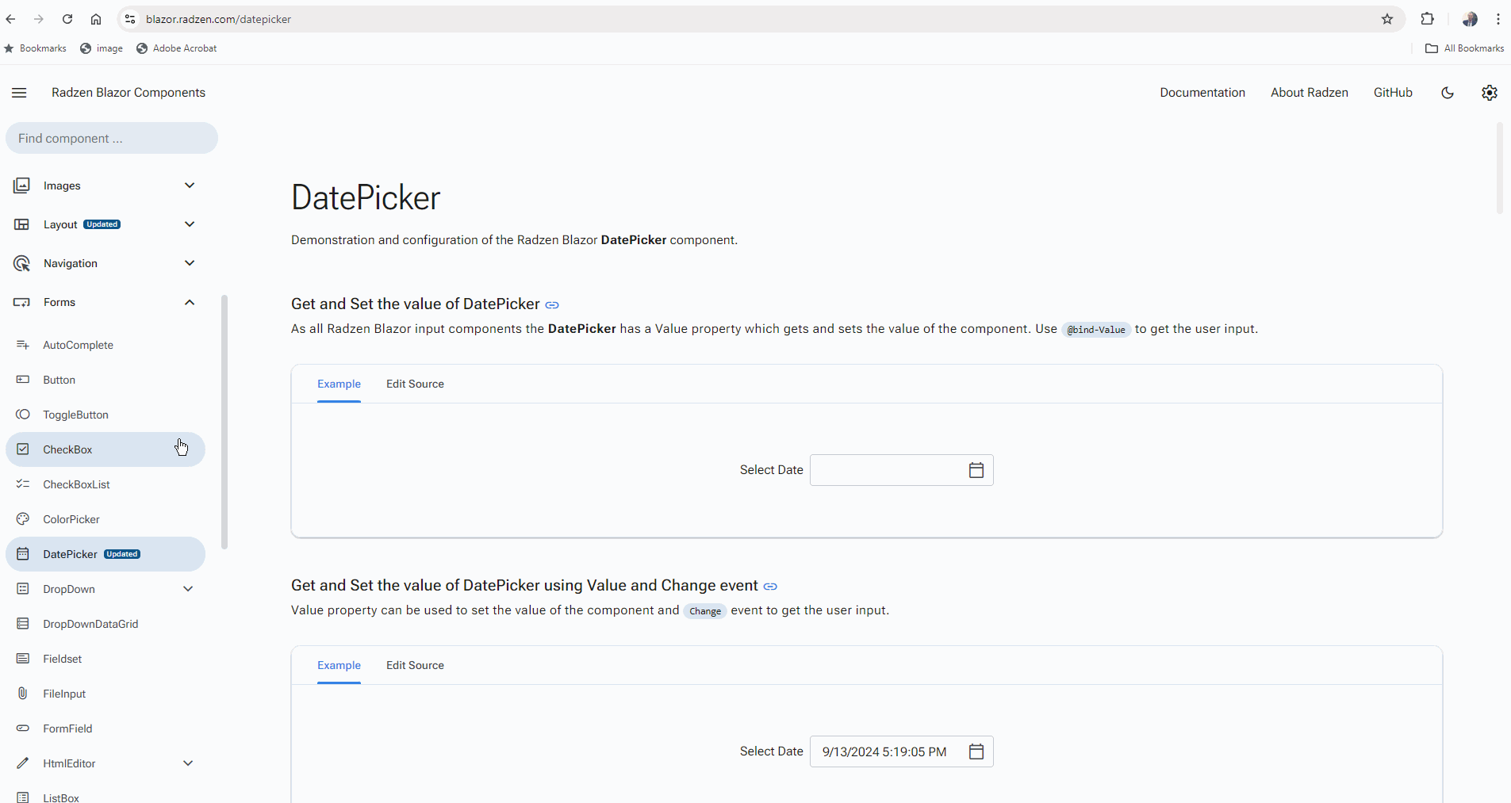This screenshot has height=803, width=1511.
Task: Click the Forms section icon
Action: (22, 302)
